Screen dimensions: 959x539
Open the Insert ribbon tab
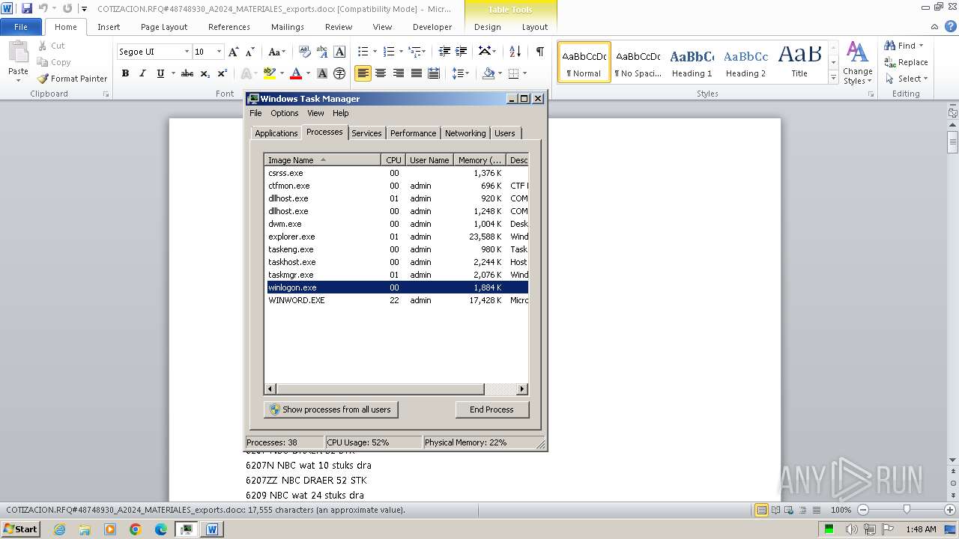click(x=109, y=27)
